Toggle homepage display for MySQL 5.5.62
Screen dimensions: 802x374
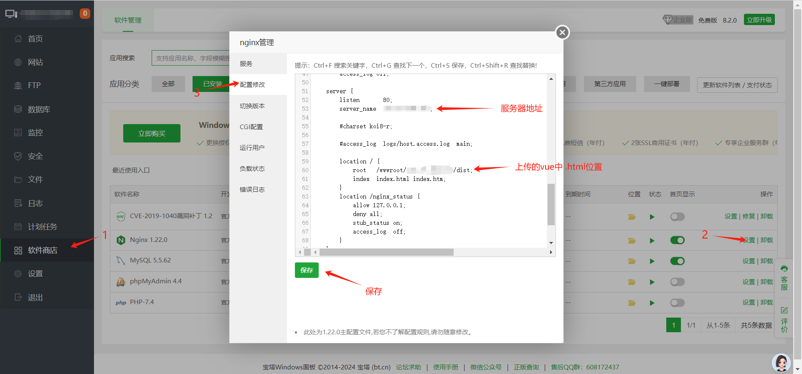tap(678, 261)
